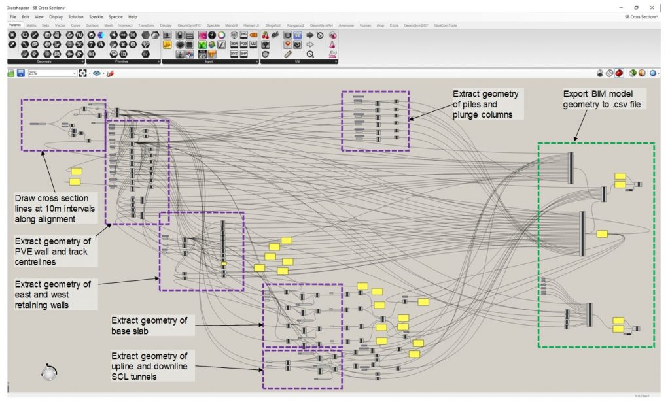The height and width of the screenshot is (402, 670).
Task: Open the Solution menu
Action: tap(76, 16)
